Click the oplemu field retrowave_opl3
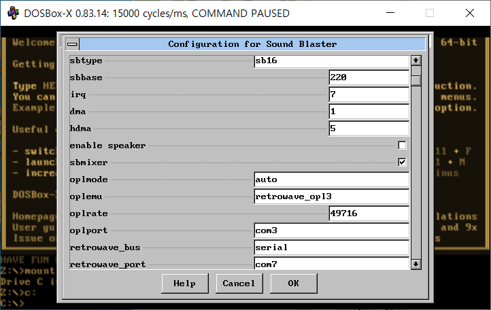This screenshot has width=491, height=310. (x=332, y=196)
